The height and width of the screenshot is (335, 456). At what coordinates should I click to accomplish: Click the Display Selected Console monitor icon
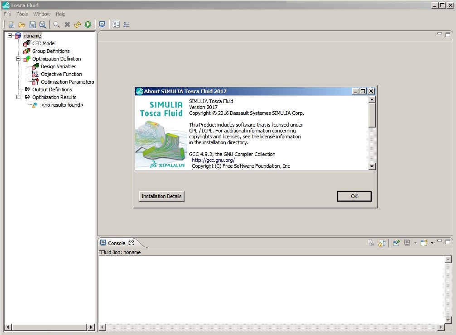pos(407,243)
